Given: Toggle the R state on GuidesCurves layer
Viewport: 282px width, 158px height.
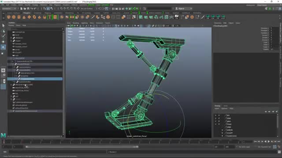Looking at the screenshot, I should coord(222,136).
